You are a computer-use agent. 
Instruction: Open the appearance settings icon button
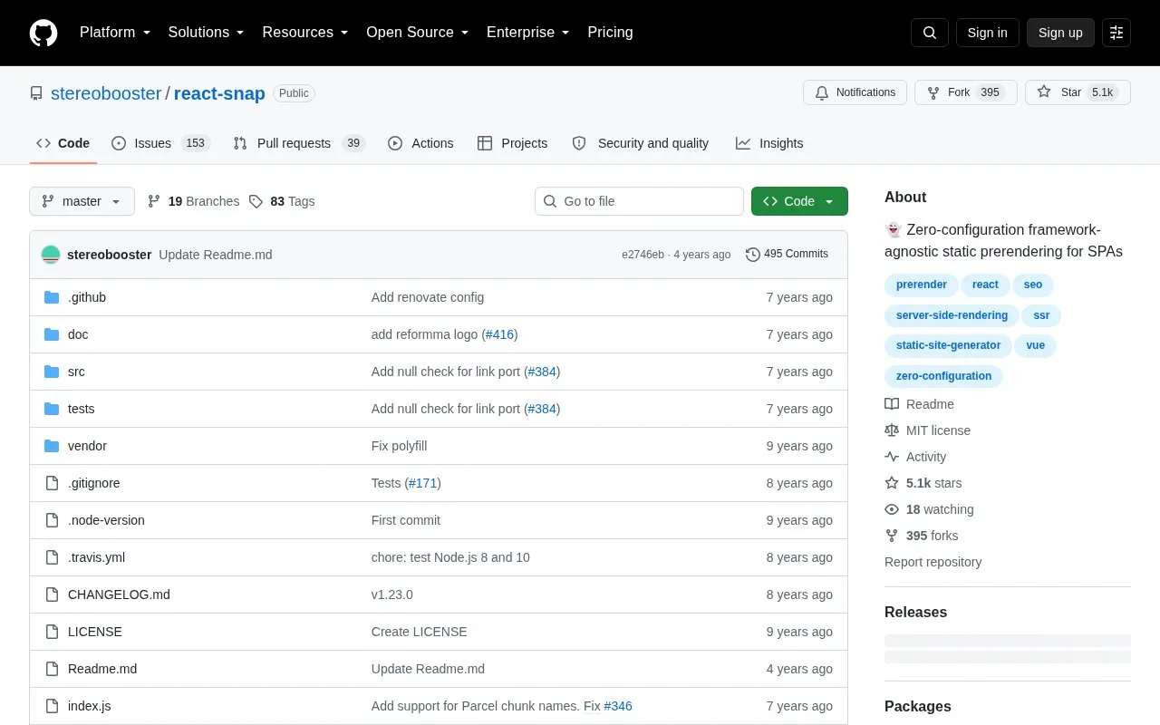coord(1116,33)
